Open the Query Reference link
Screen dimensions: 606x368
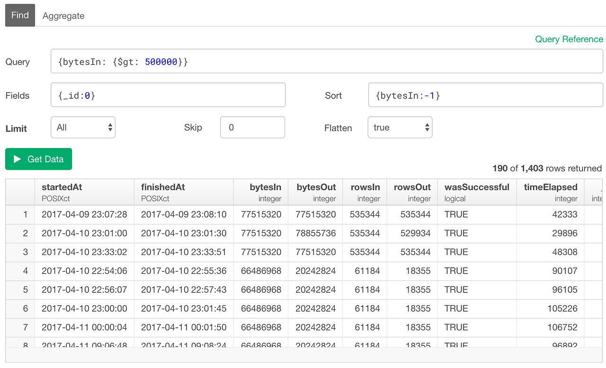point(569,39)
